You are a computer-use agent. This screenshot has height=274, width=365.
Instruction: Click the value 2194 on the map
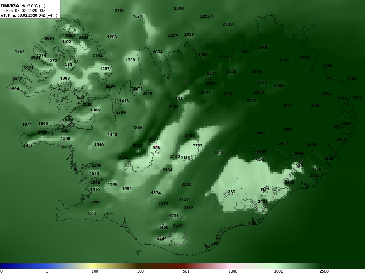tap(98, 56)
